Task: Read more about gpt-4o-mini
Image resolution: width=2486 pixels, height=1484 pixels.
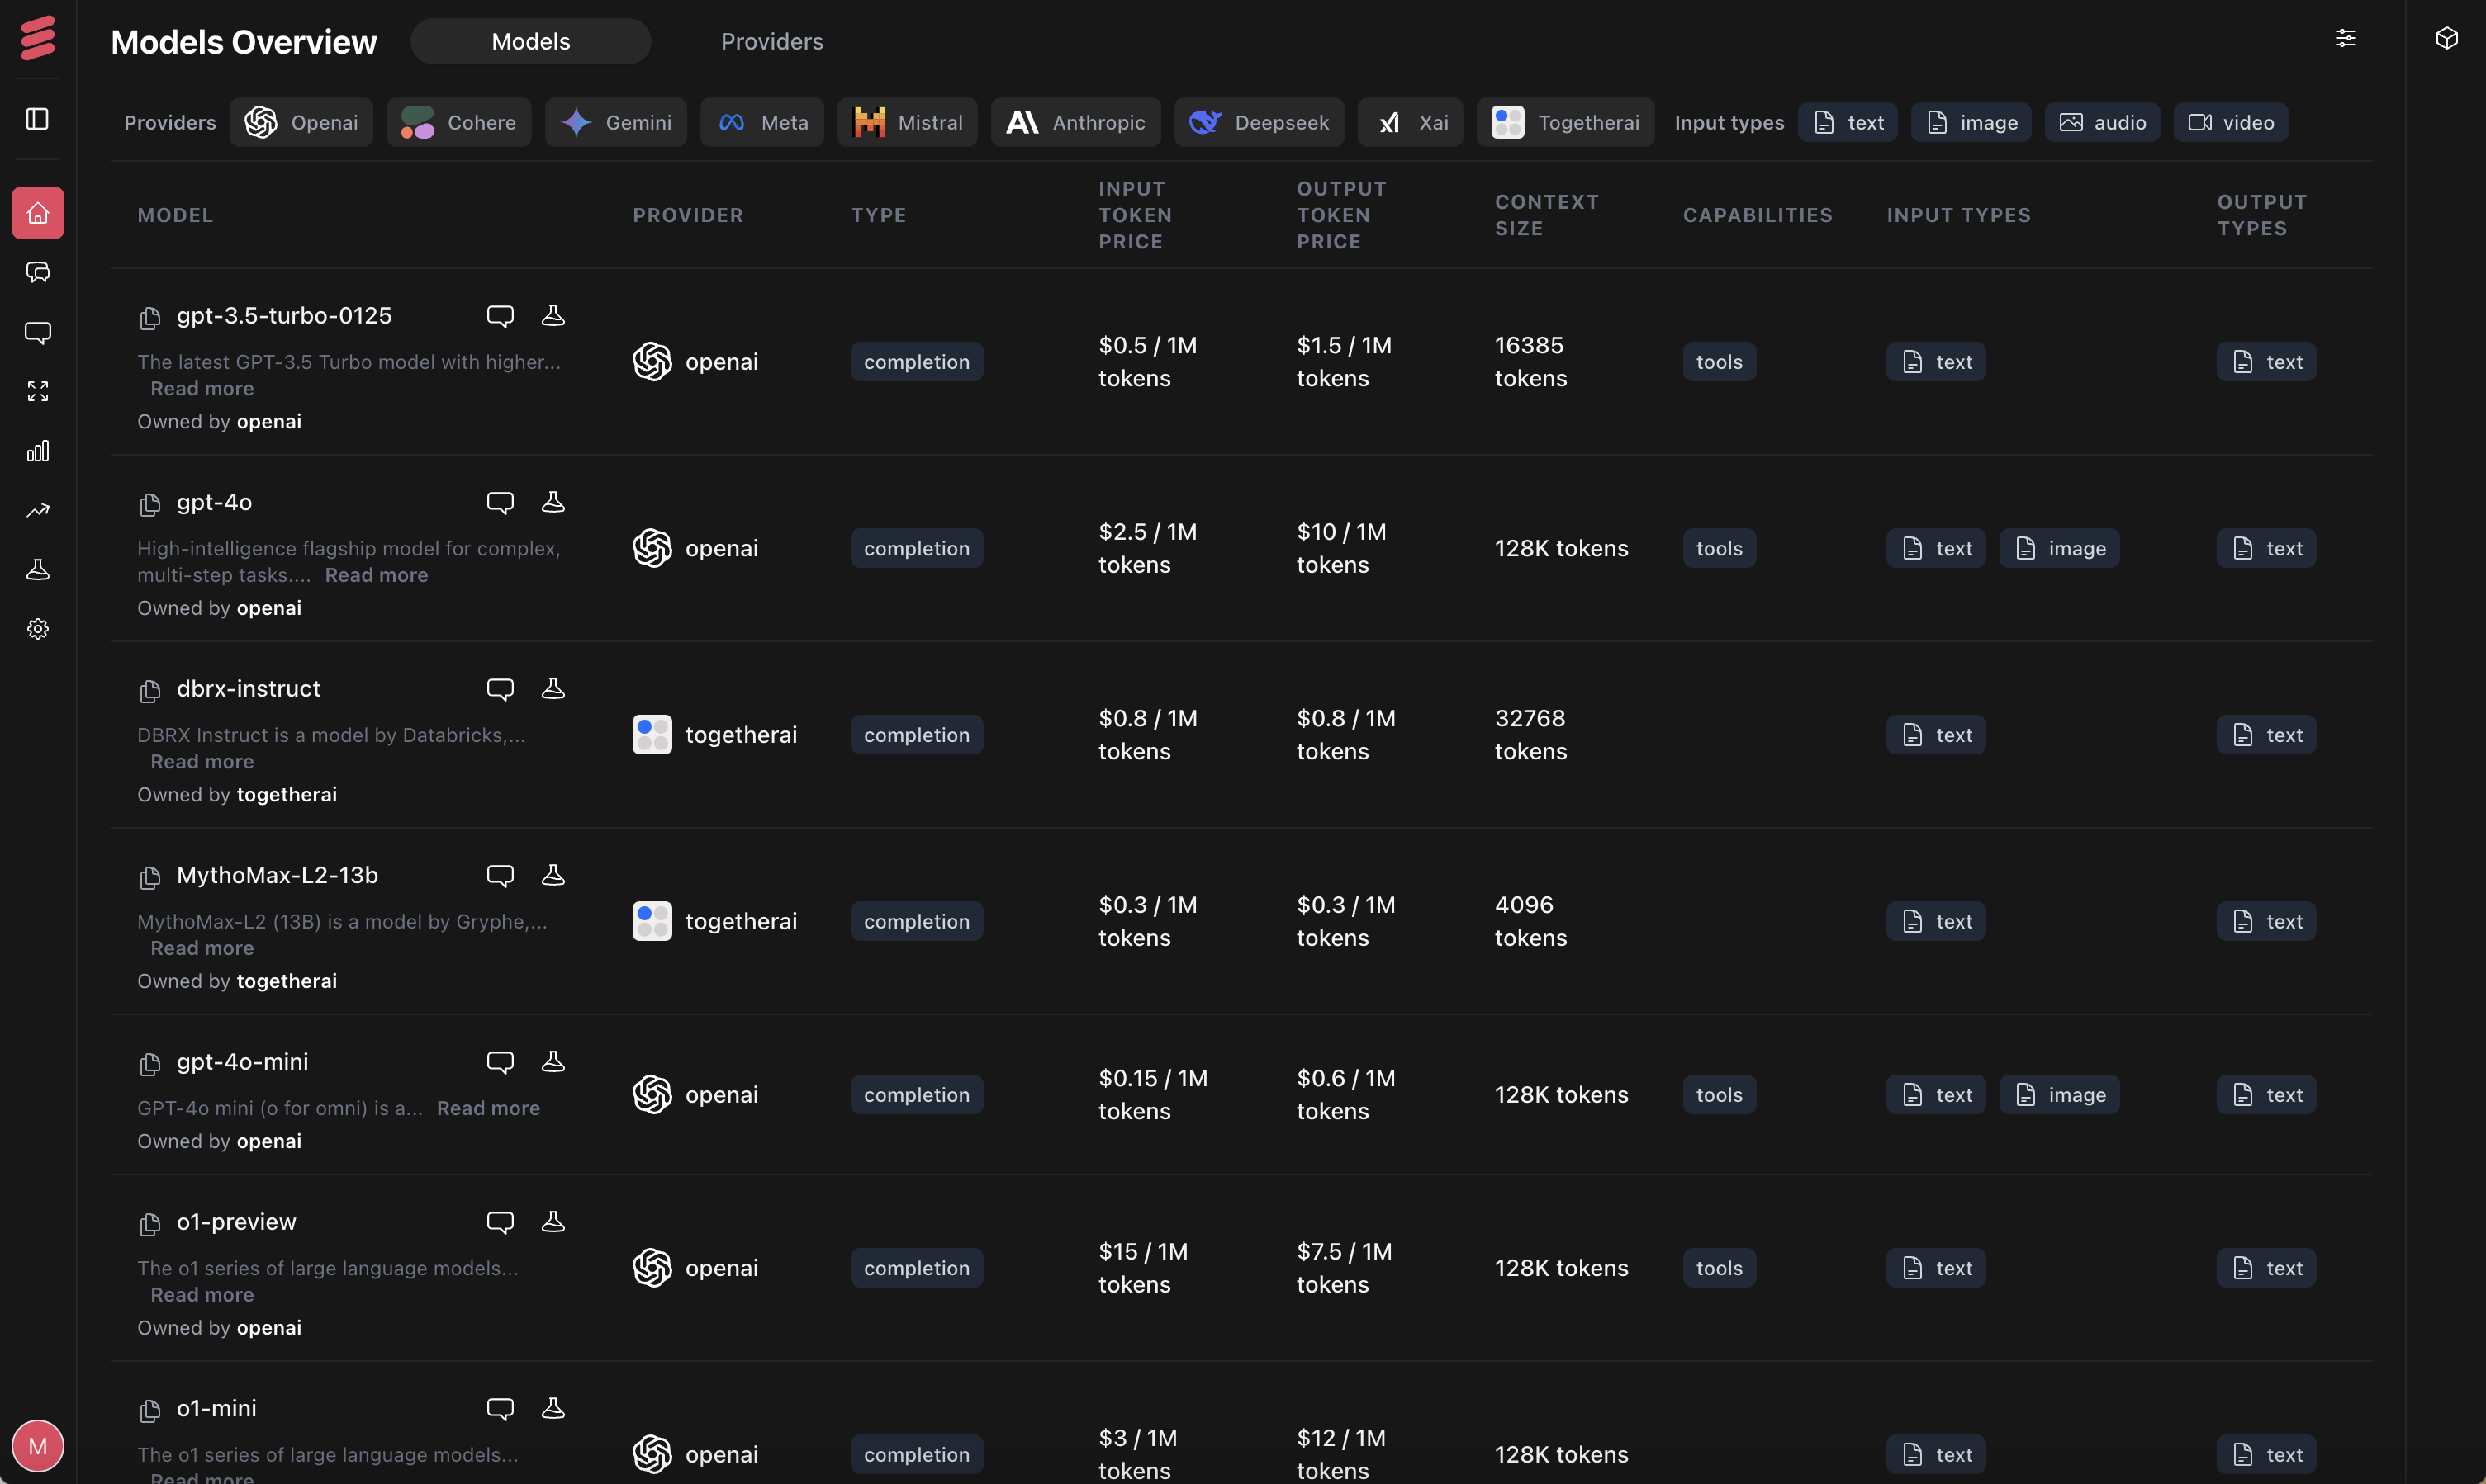Action: pos(488,1108)
